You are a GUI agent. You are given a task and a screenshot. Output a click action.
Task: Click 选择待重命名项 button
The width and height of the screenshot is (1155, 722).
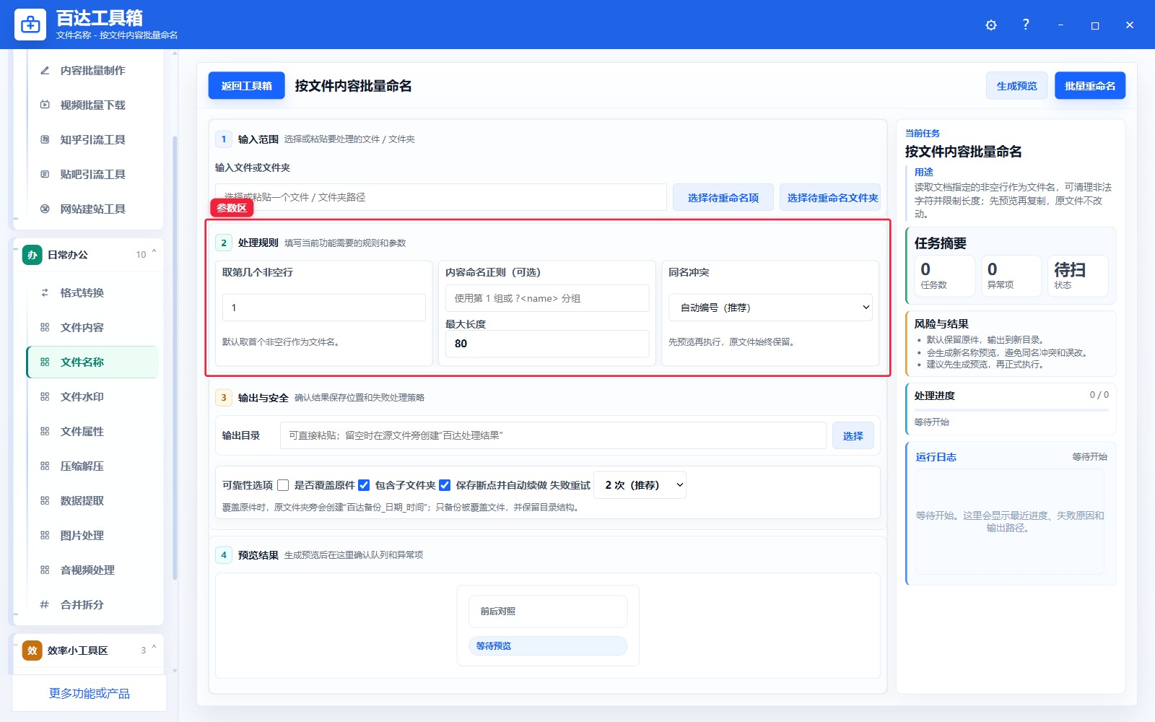pyautogui.click(x=723, y=197)
